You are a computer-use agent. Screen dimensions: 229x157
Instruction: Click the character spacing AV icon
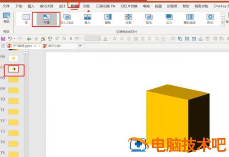tap(77, 39)
